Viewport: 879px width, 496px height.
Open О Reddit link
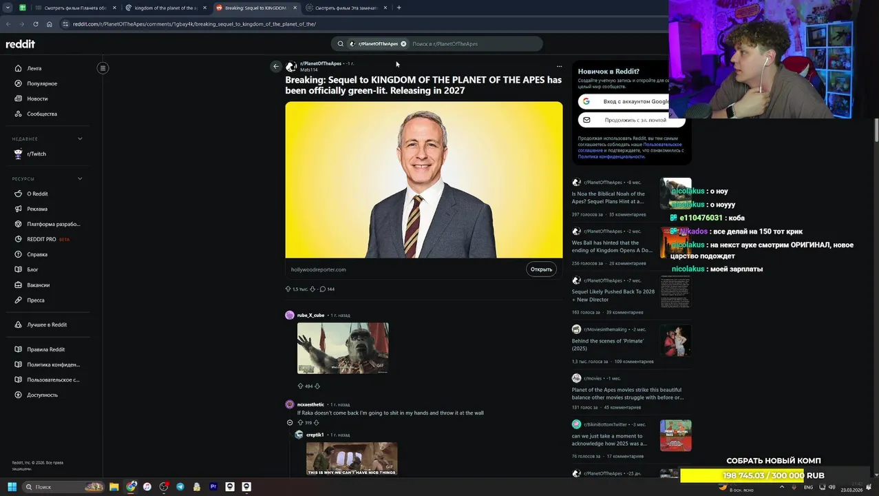point(37,194)
